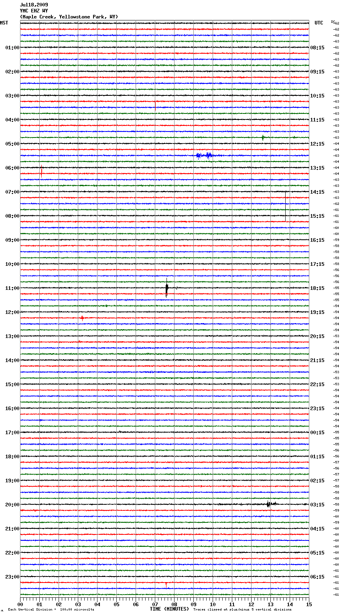Click the 18:15 UTC time label
341x615 pixels.
[317, 288]
